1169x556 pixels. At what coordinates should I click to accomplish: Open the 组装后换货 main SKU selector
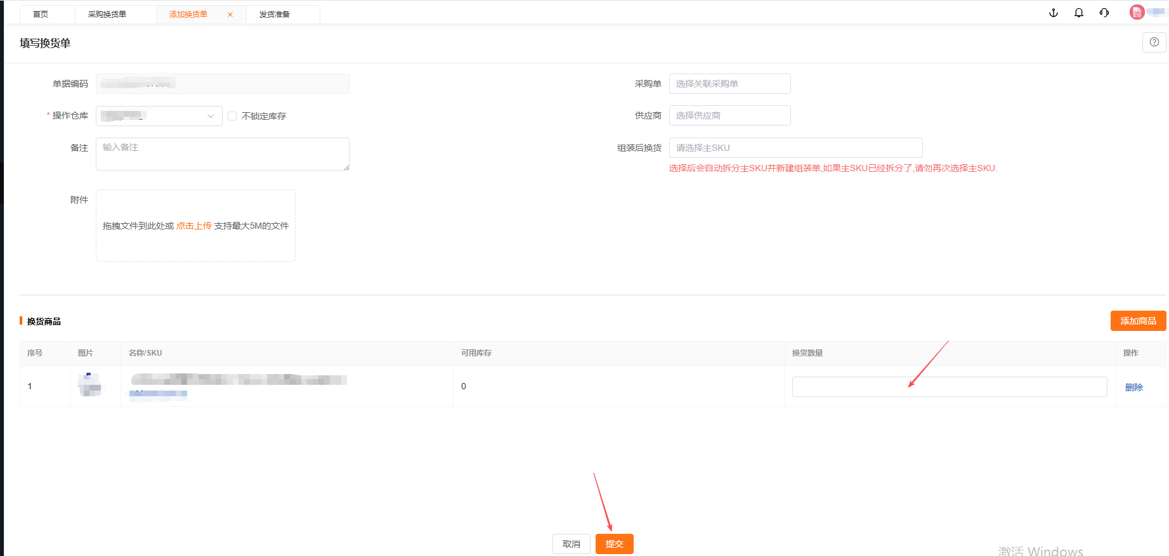coord(795,148)
